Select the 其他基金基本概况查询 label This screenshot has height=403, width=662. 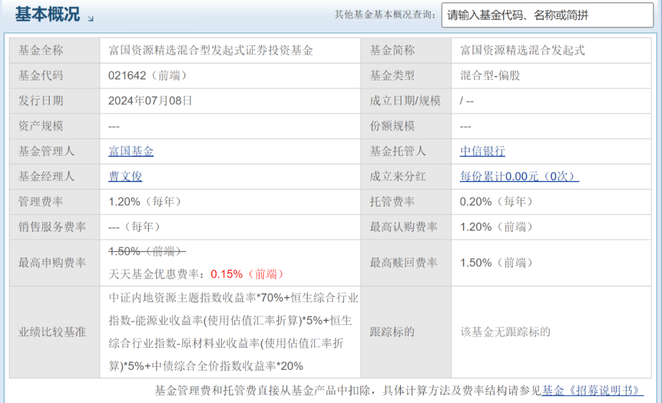click(x=385, y=15)
